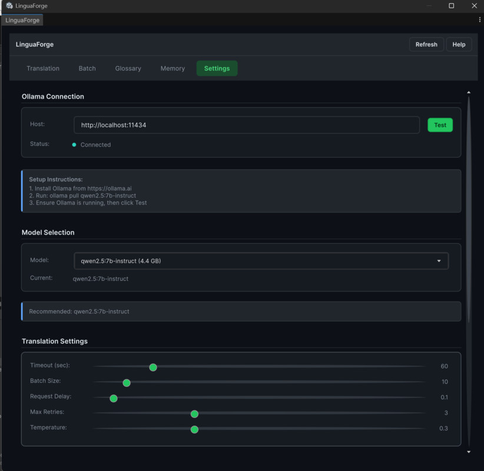Open the Batch tab
Viewport: 484px width, 471px height.
click(87, 68)
